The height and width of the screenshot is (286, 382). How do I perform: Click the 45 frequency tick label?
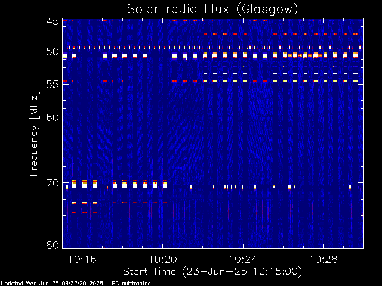[53, 21]
